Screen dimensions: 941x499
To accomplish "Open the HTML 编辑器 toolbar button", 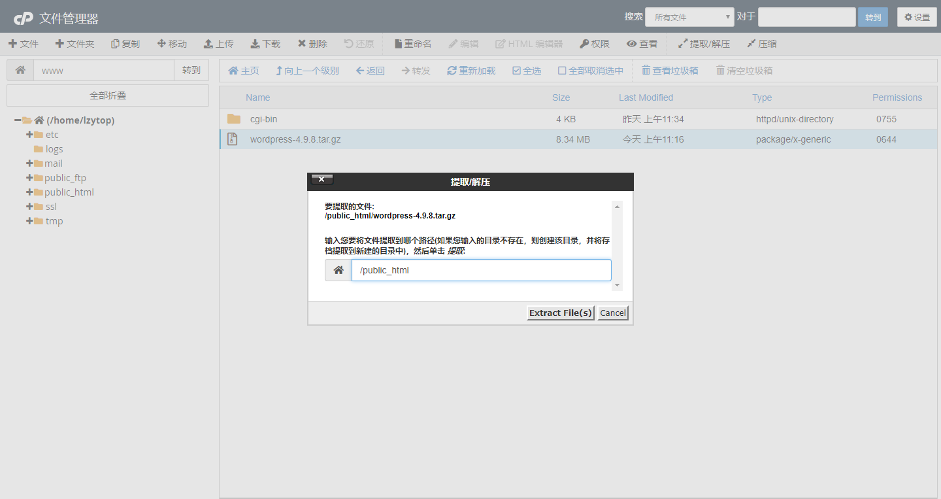I will [529, 44].
